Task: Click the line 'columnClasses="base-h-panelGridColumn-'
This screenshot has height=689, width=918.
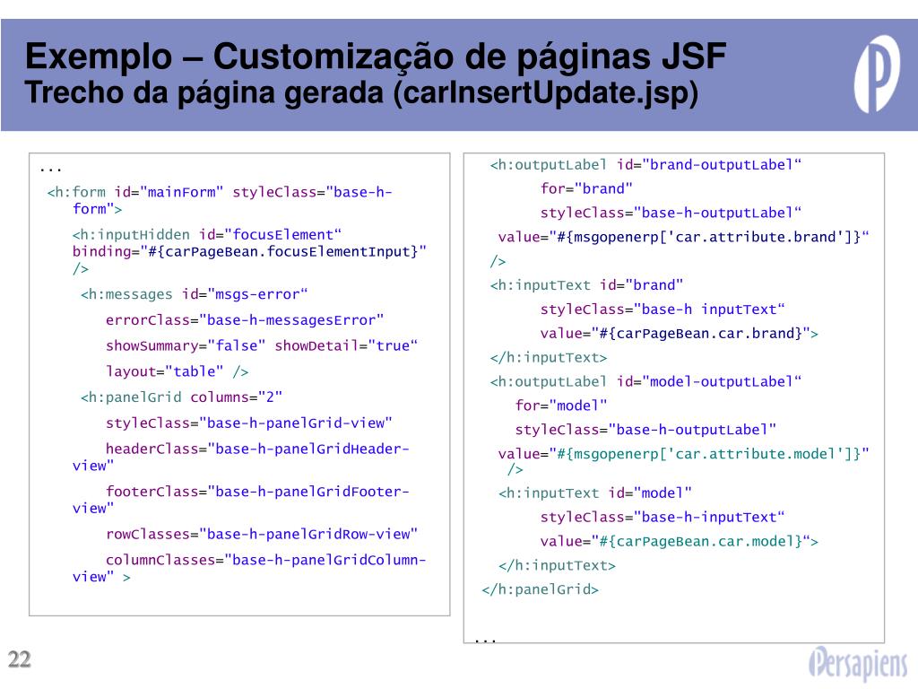Action: click(x=265, y=560)
